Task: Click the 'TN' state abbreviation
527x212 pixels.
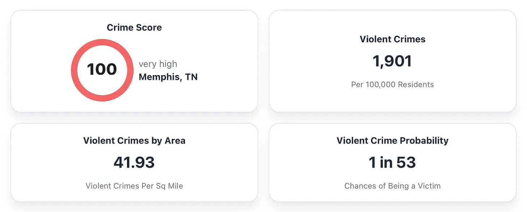Action: pyautogui.click(x=191, y=77)
